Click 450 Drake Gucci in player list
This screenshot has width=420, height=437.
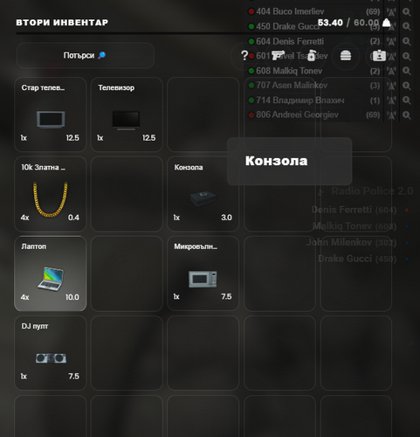[287, 26]
